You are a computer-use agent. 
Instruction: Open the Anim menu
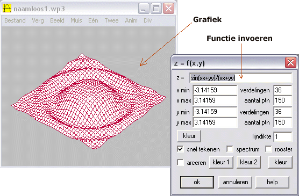[x=131, y=20]
